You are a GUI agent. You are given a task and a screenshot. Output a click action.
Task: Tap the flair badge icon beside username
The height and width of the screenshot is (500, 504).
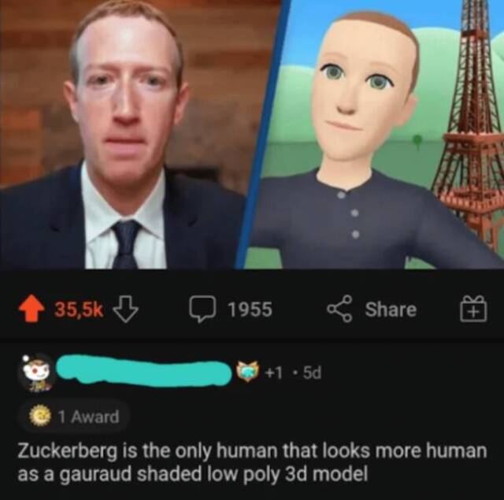coord(248,372)
